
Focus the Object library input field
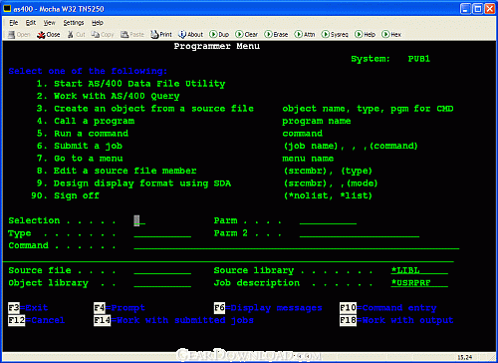click(162, 283)
